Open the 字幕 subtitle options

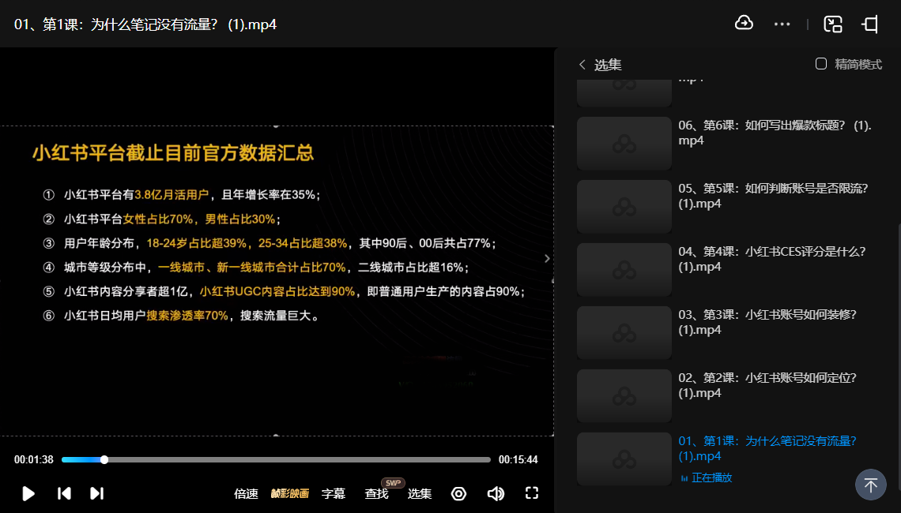(334, 494)
